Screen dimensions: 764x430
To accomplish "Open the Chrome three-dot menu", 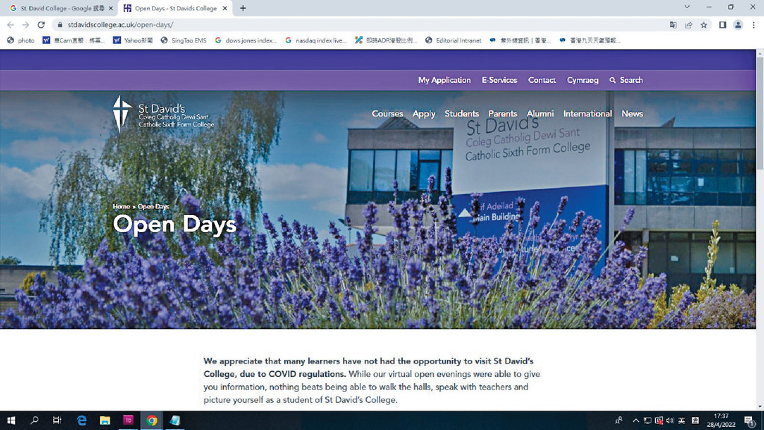I will pyautogui.click(x=754, y=25).
